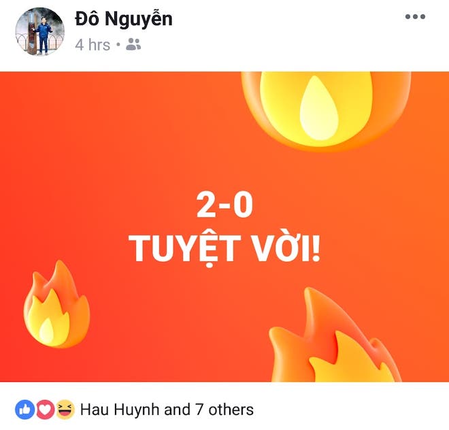
Task: Click the Haha laughing reaction icon
Action: pos(65,410)
